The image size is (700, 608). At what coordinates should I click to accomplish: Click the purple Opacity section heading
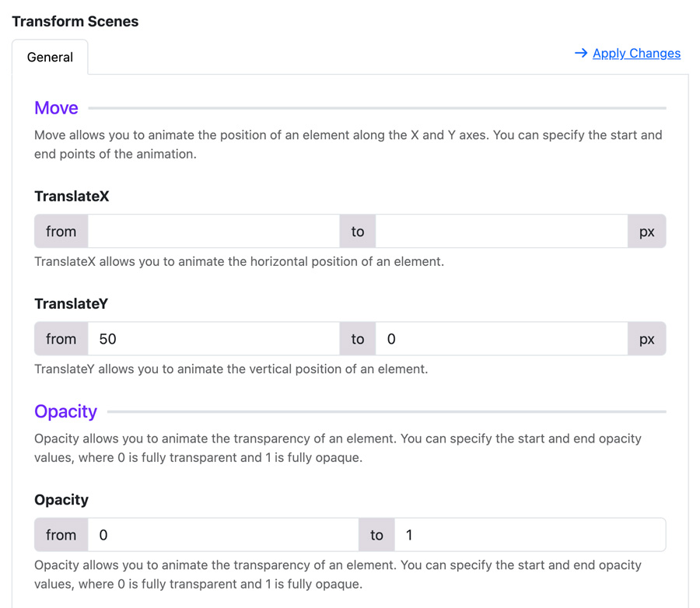point(65,411)
